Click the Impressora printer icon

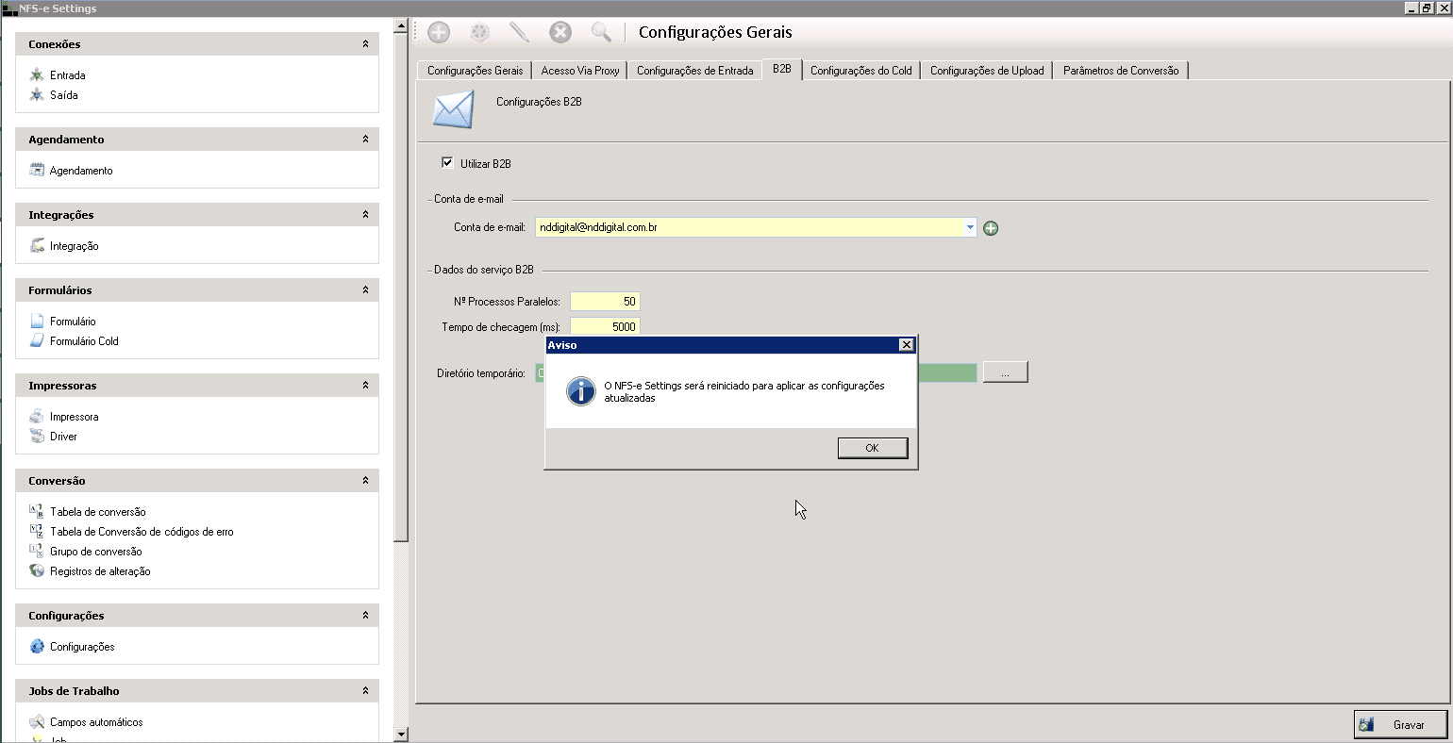click(37, 417)
